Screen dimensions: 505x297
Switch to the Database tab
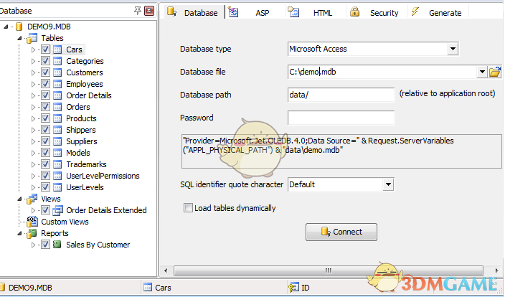pos(193,13)
